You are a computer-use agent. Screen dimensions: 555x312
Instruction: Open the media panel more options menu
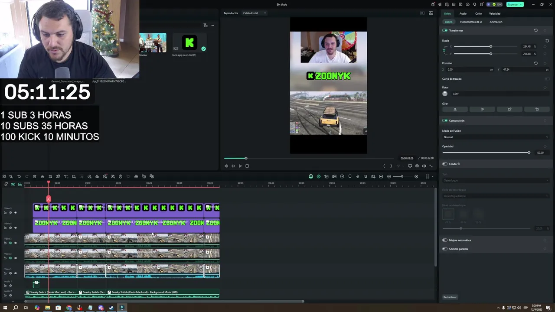click(212, 25)
